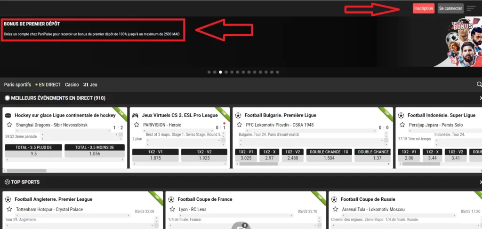Bet on Total - 3.5 Plus De 9.5
The height and width of the screenshot is (229, 482).
33,151
